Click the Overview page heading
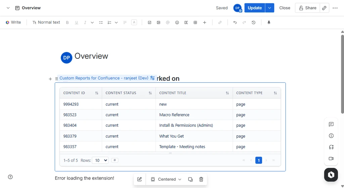The width and height of the screenshot is (344, 188). pyautogui.click(x=91, y=56)
